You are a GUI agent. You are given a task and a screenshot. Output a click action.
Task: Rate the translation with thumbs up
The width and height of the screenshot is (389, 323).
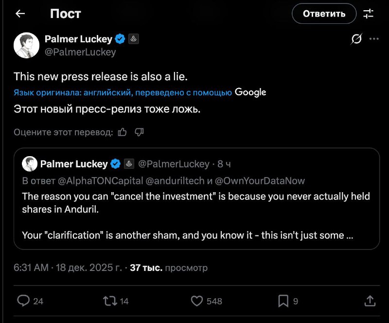coord(123,132)
